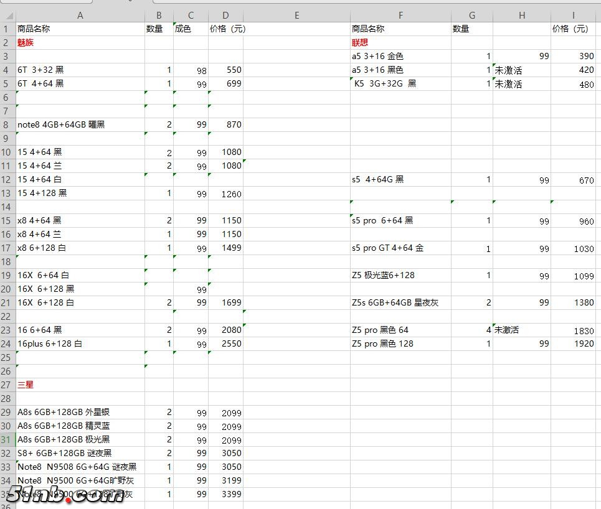Click the price cell showing 1699
This screenshot has height=509, width=601.
tap(225, 302)
